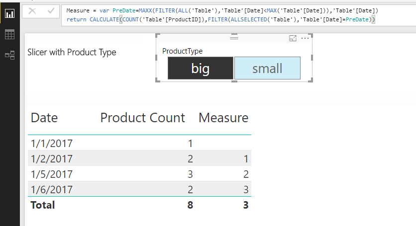Click the Focus mode icon on the slicer
The height and width of the screenshot is (226, 416).
click(293, 38)
